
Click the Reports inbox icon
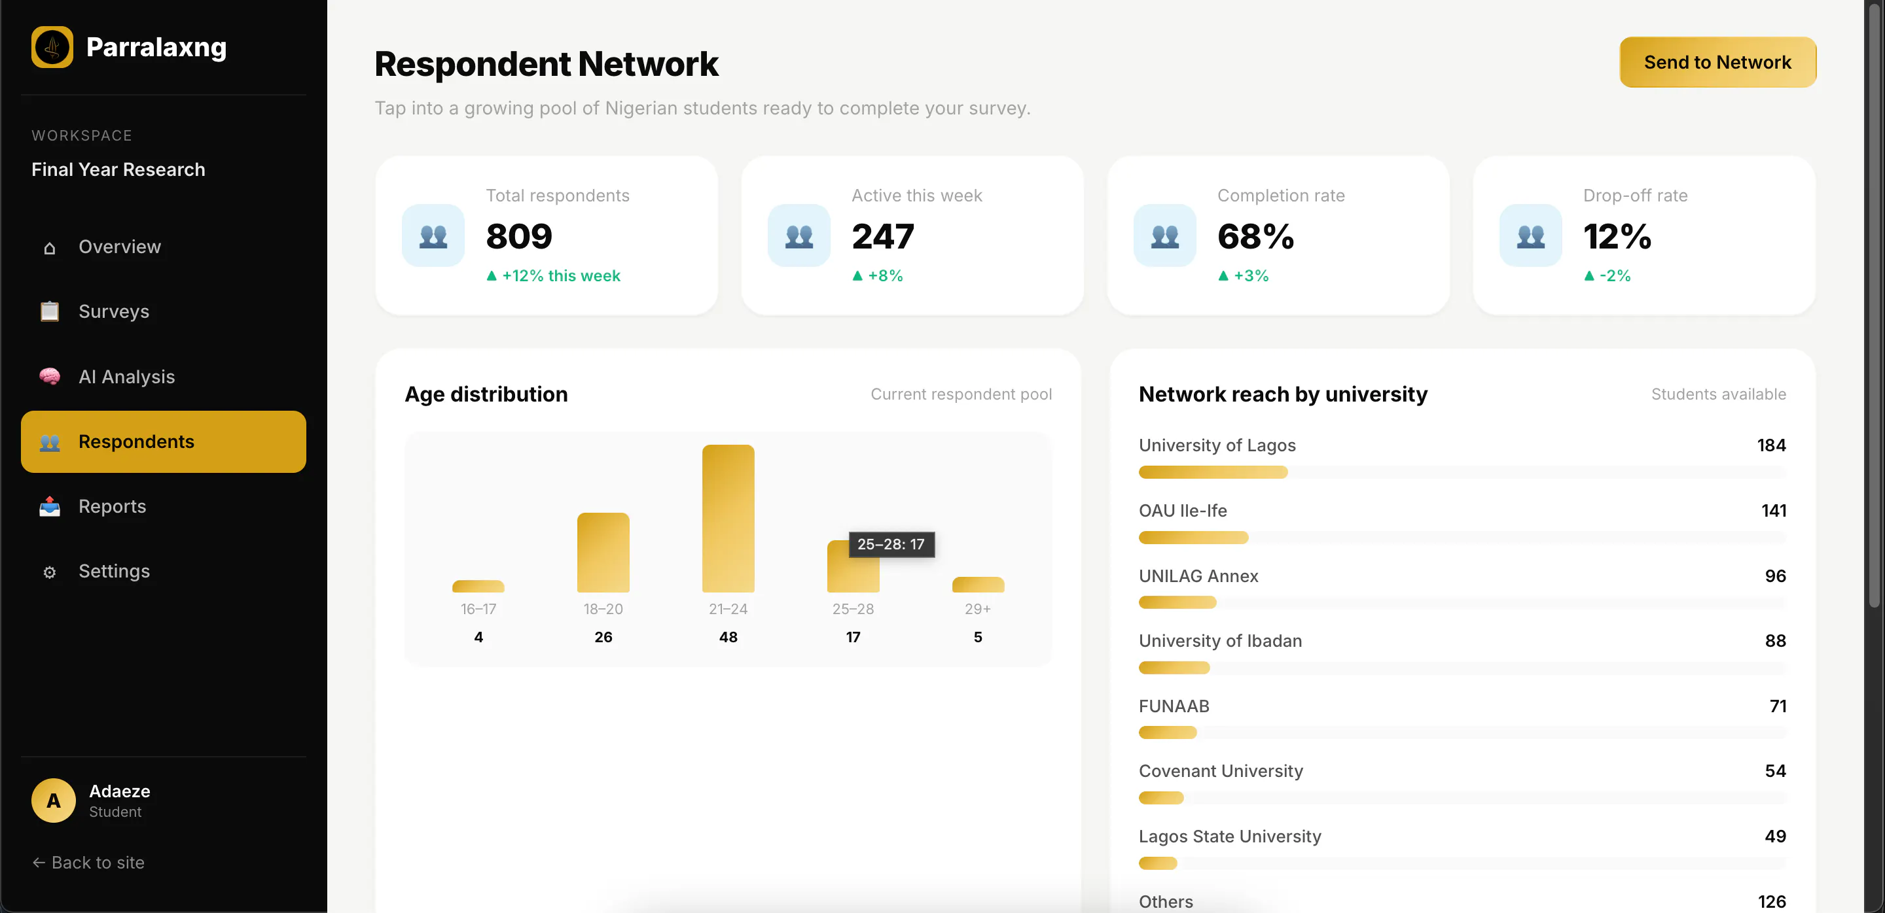click(x=50, y=507)
